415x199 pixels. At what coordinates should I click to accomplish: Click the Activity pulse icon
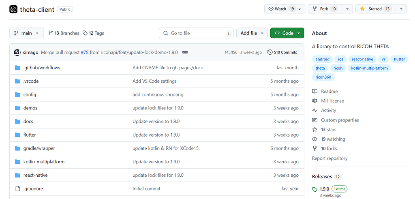pyautogui.click(x=314, y=110)
